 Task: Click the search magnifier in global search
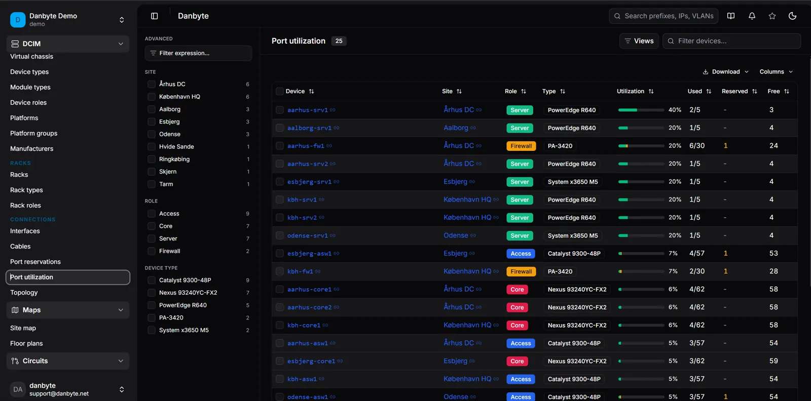[x=617, y=16]
